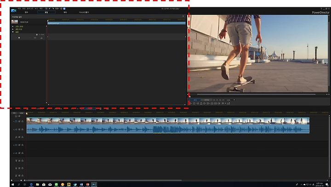Select the audio waveform clip on track 1
The width and height of the screenshot is (331, 187).
click(168, 129)
